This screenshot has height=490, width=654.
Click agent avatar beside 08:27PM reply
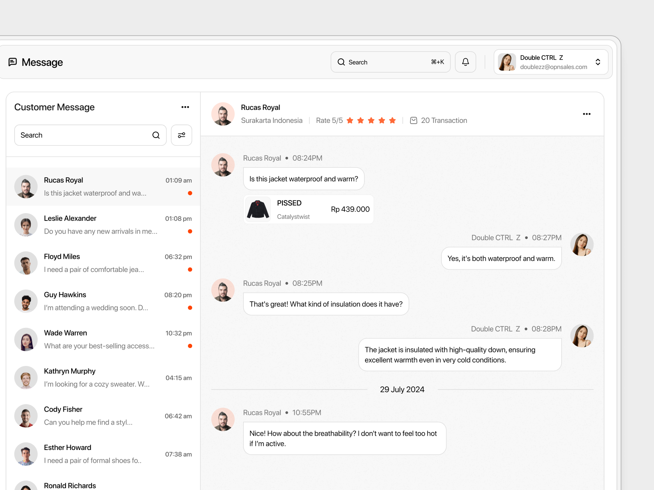coord(582,245)
